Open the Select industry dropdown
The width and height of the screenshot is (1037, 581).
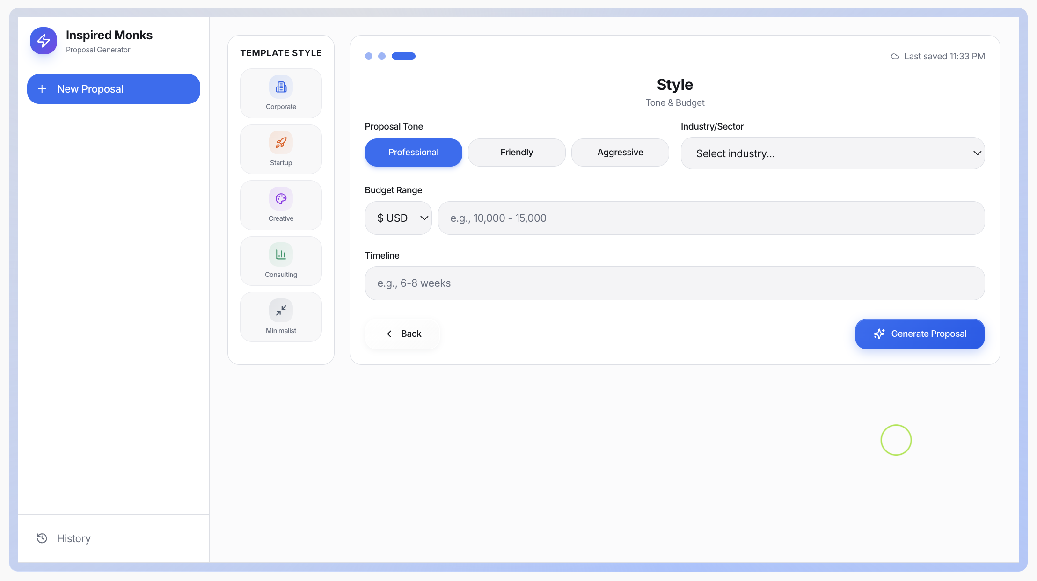coord(833,153)
